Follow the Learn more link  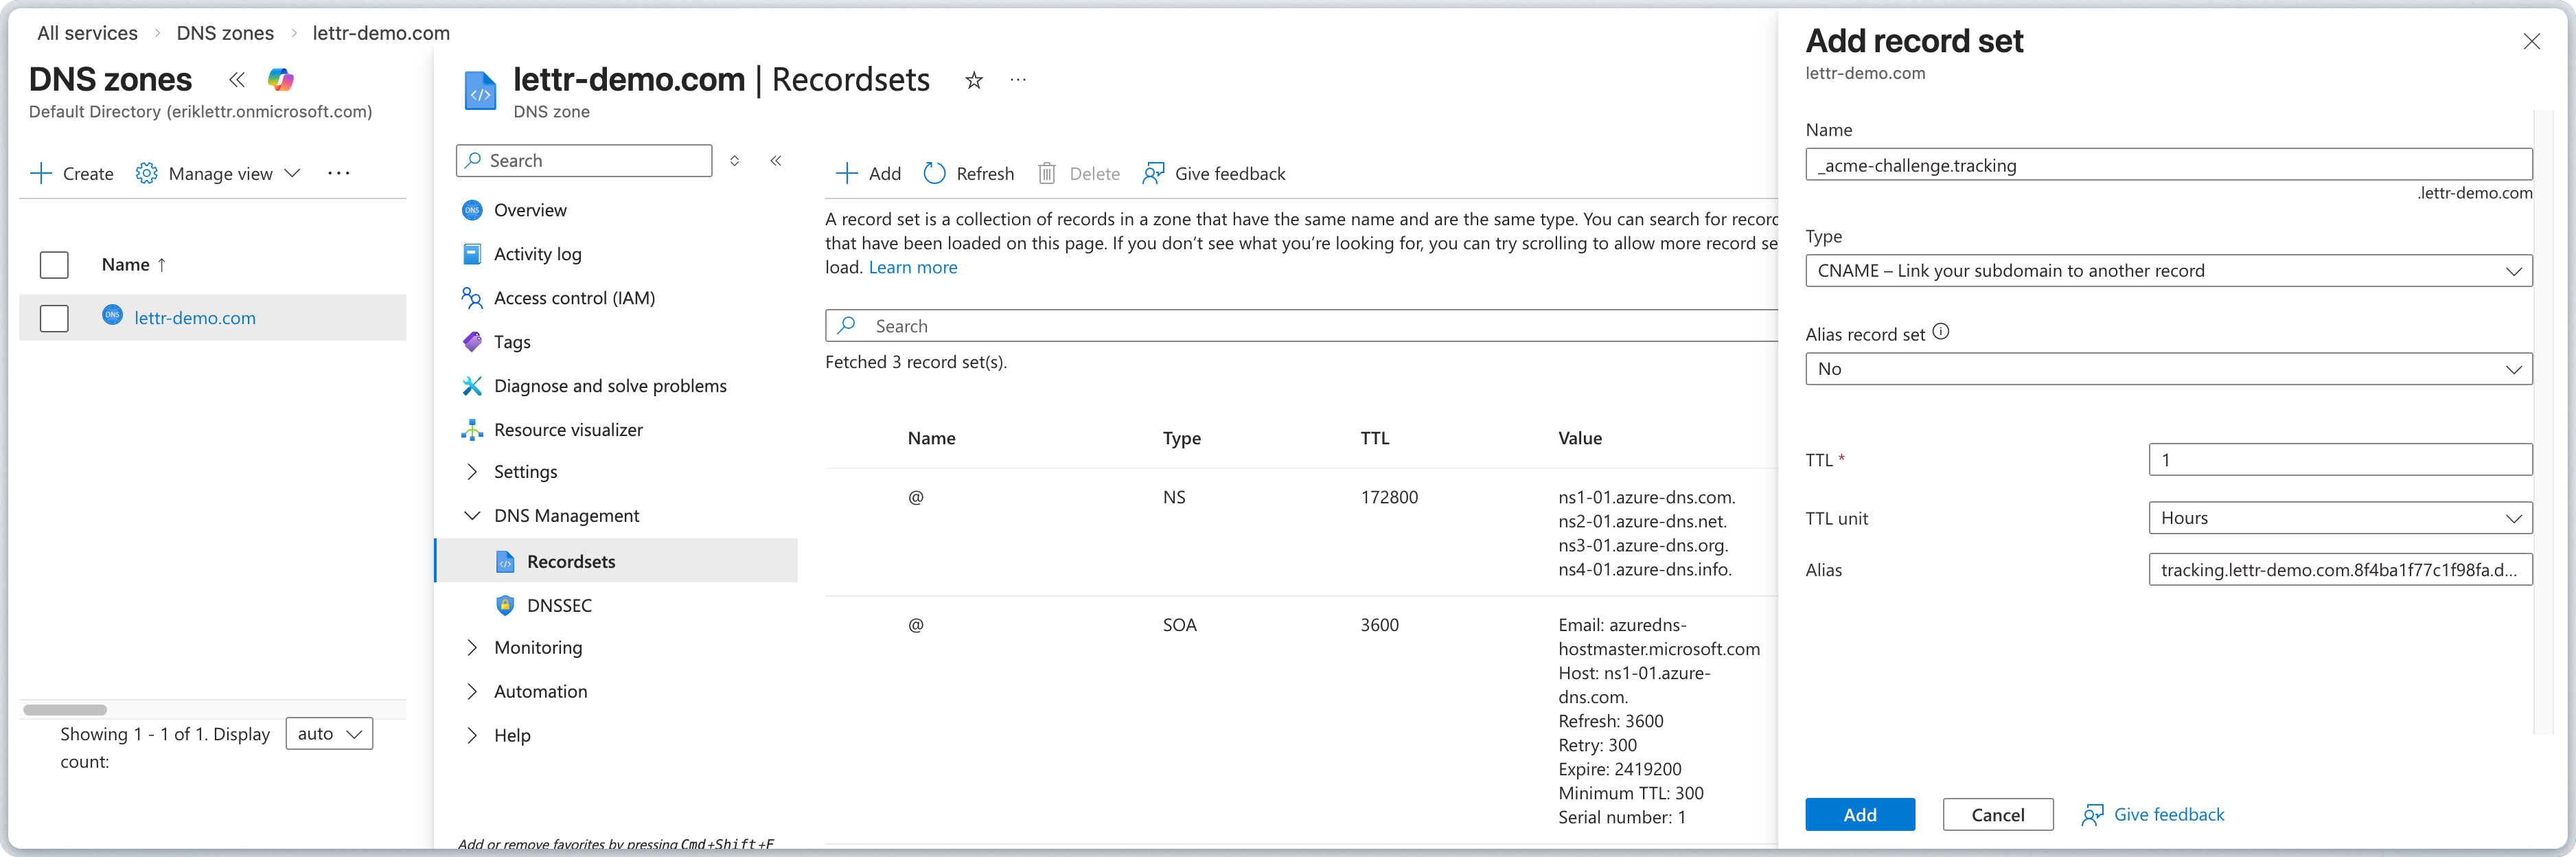click(x=912, y=267)
